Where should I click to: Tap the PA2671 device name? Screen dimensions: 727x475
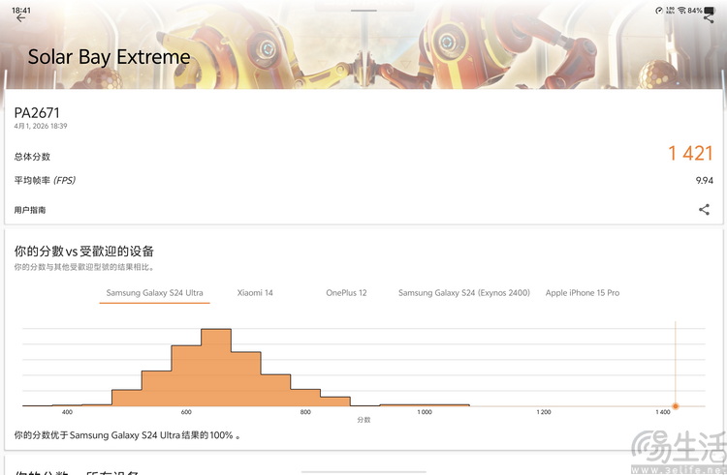(37, 112)
